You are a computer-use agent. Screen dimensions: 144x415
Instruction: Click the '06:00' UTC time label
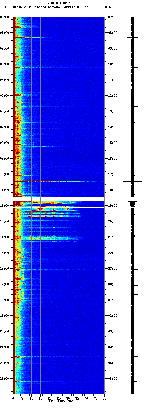[x=113, y=379]
